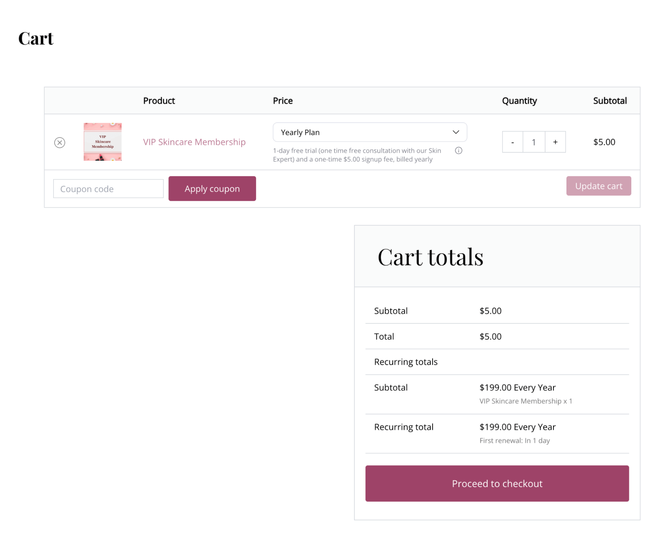
Task: Click the plus icon to increase quantity
Action: (555, 142)
